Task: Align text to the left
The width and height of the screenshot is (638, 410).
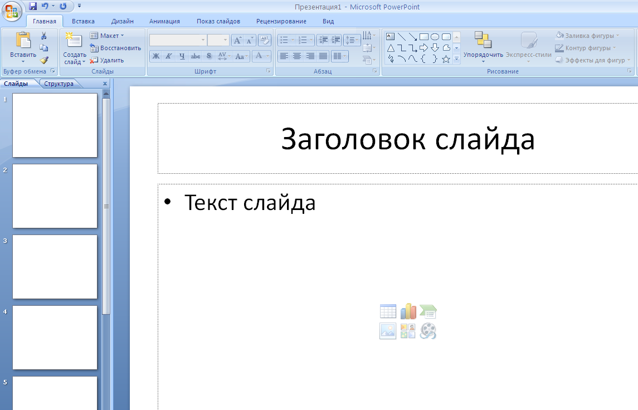Action: 284,56
